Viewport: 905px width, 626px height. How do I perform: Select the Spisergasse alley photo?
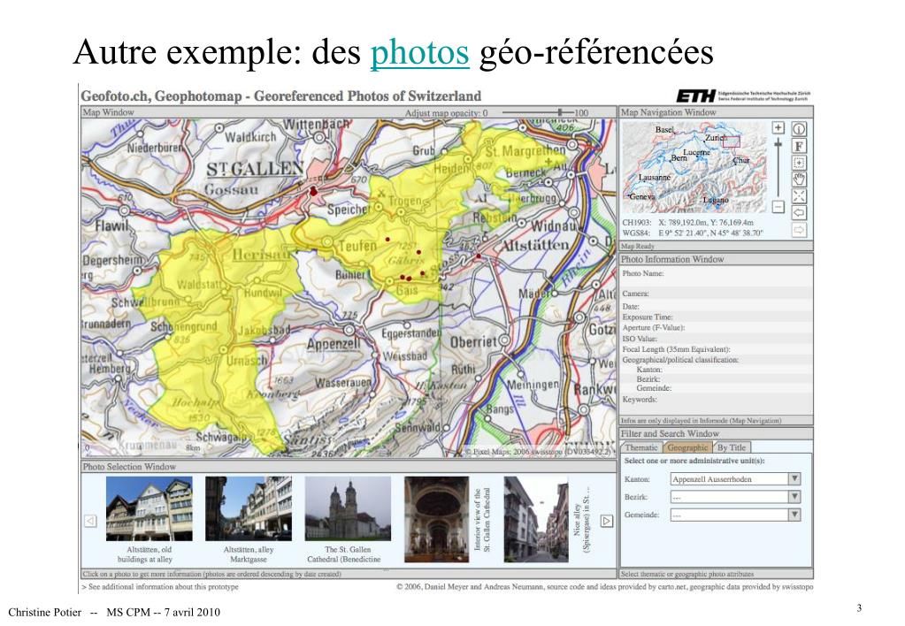(536, 519)
